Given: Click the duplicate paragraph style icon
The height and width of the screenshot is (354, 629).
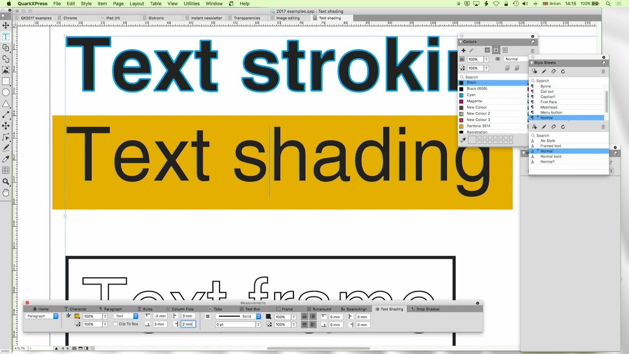Looking at the screenshot, I should pyautogui.click(x=553, y=71).
